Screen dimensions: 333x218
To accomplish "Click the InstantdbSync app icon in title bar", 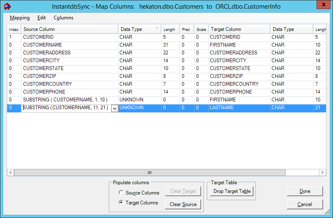I will (x=7, y=6).
